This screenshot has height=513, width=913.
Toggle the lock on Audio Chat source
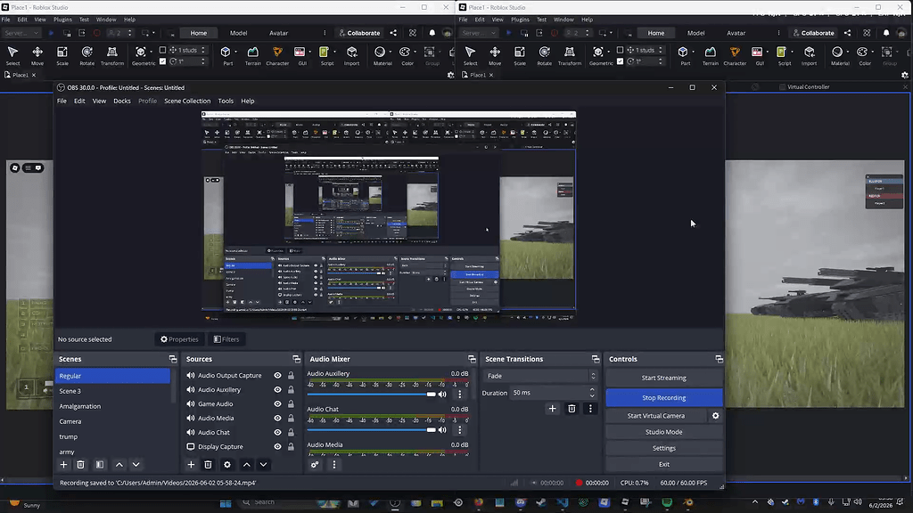[x=292, y=432]
